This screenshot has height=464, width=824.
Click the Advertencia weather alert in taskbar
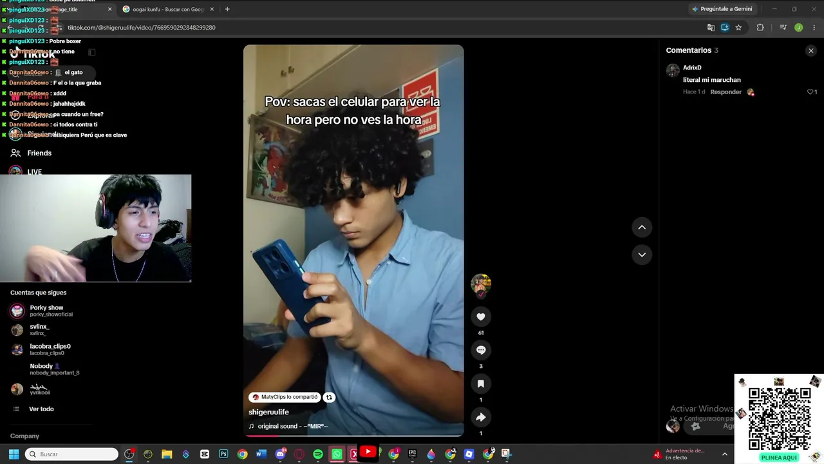coord(679,454)
